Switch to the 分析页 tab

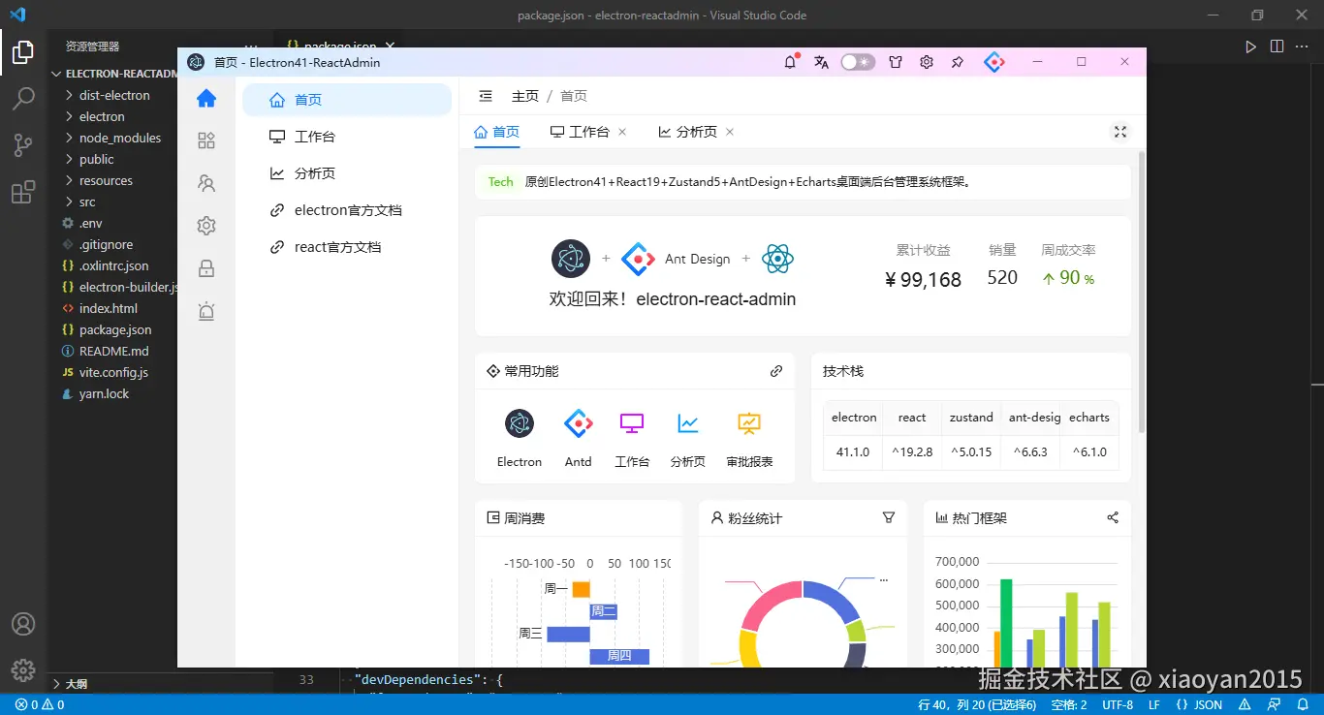pyautogui.click(x=687, y=132)
